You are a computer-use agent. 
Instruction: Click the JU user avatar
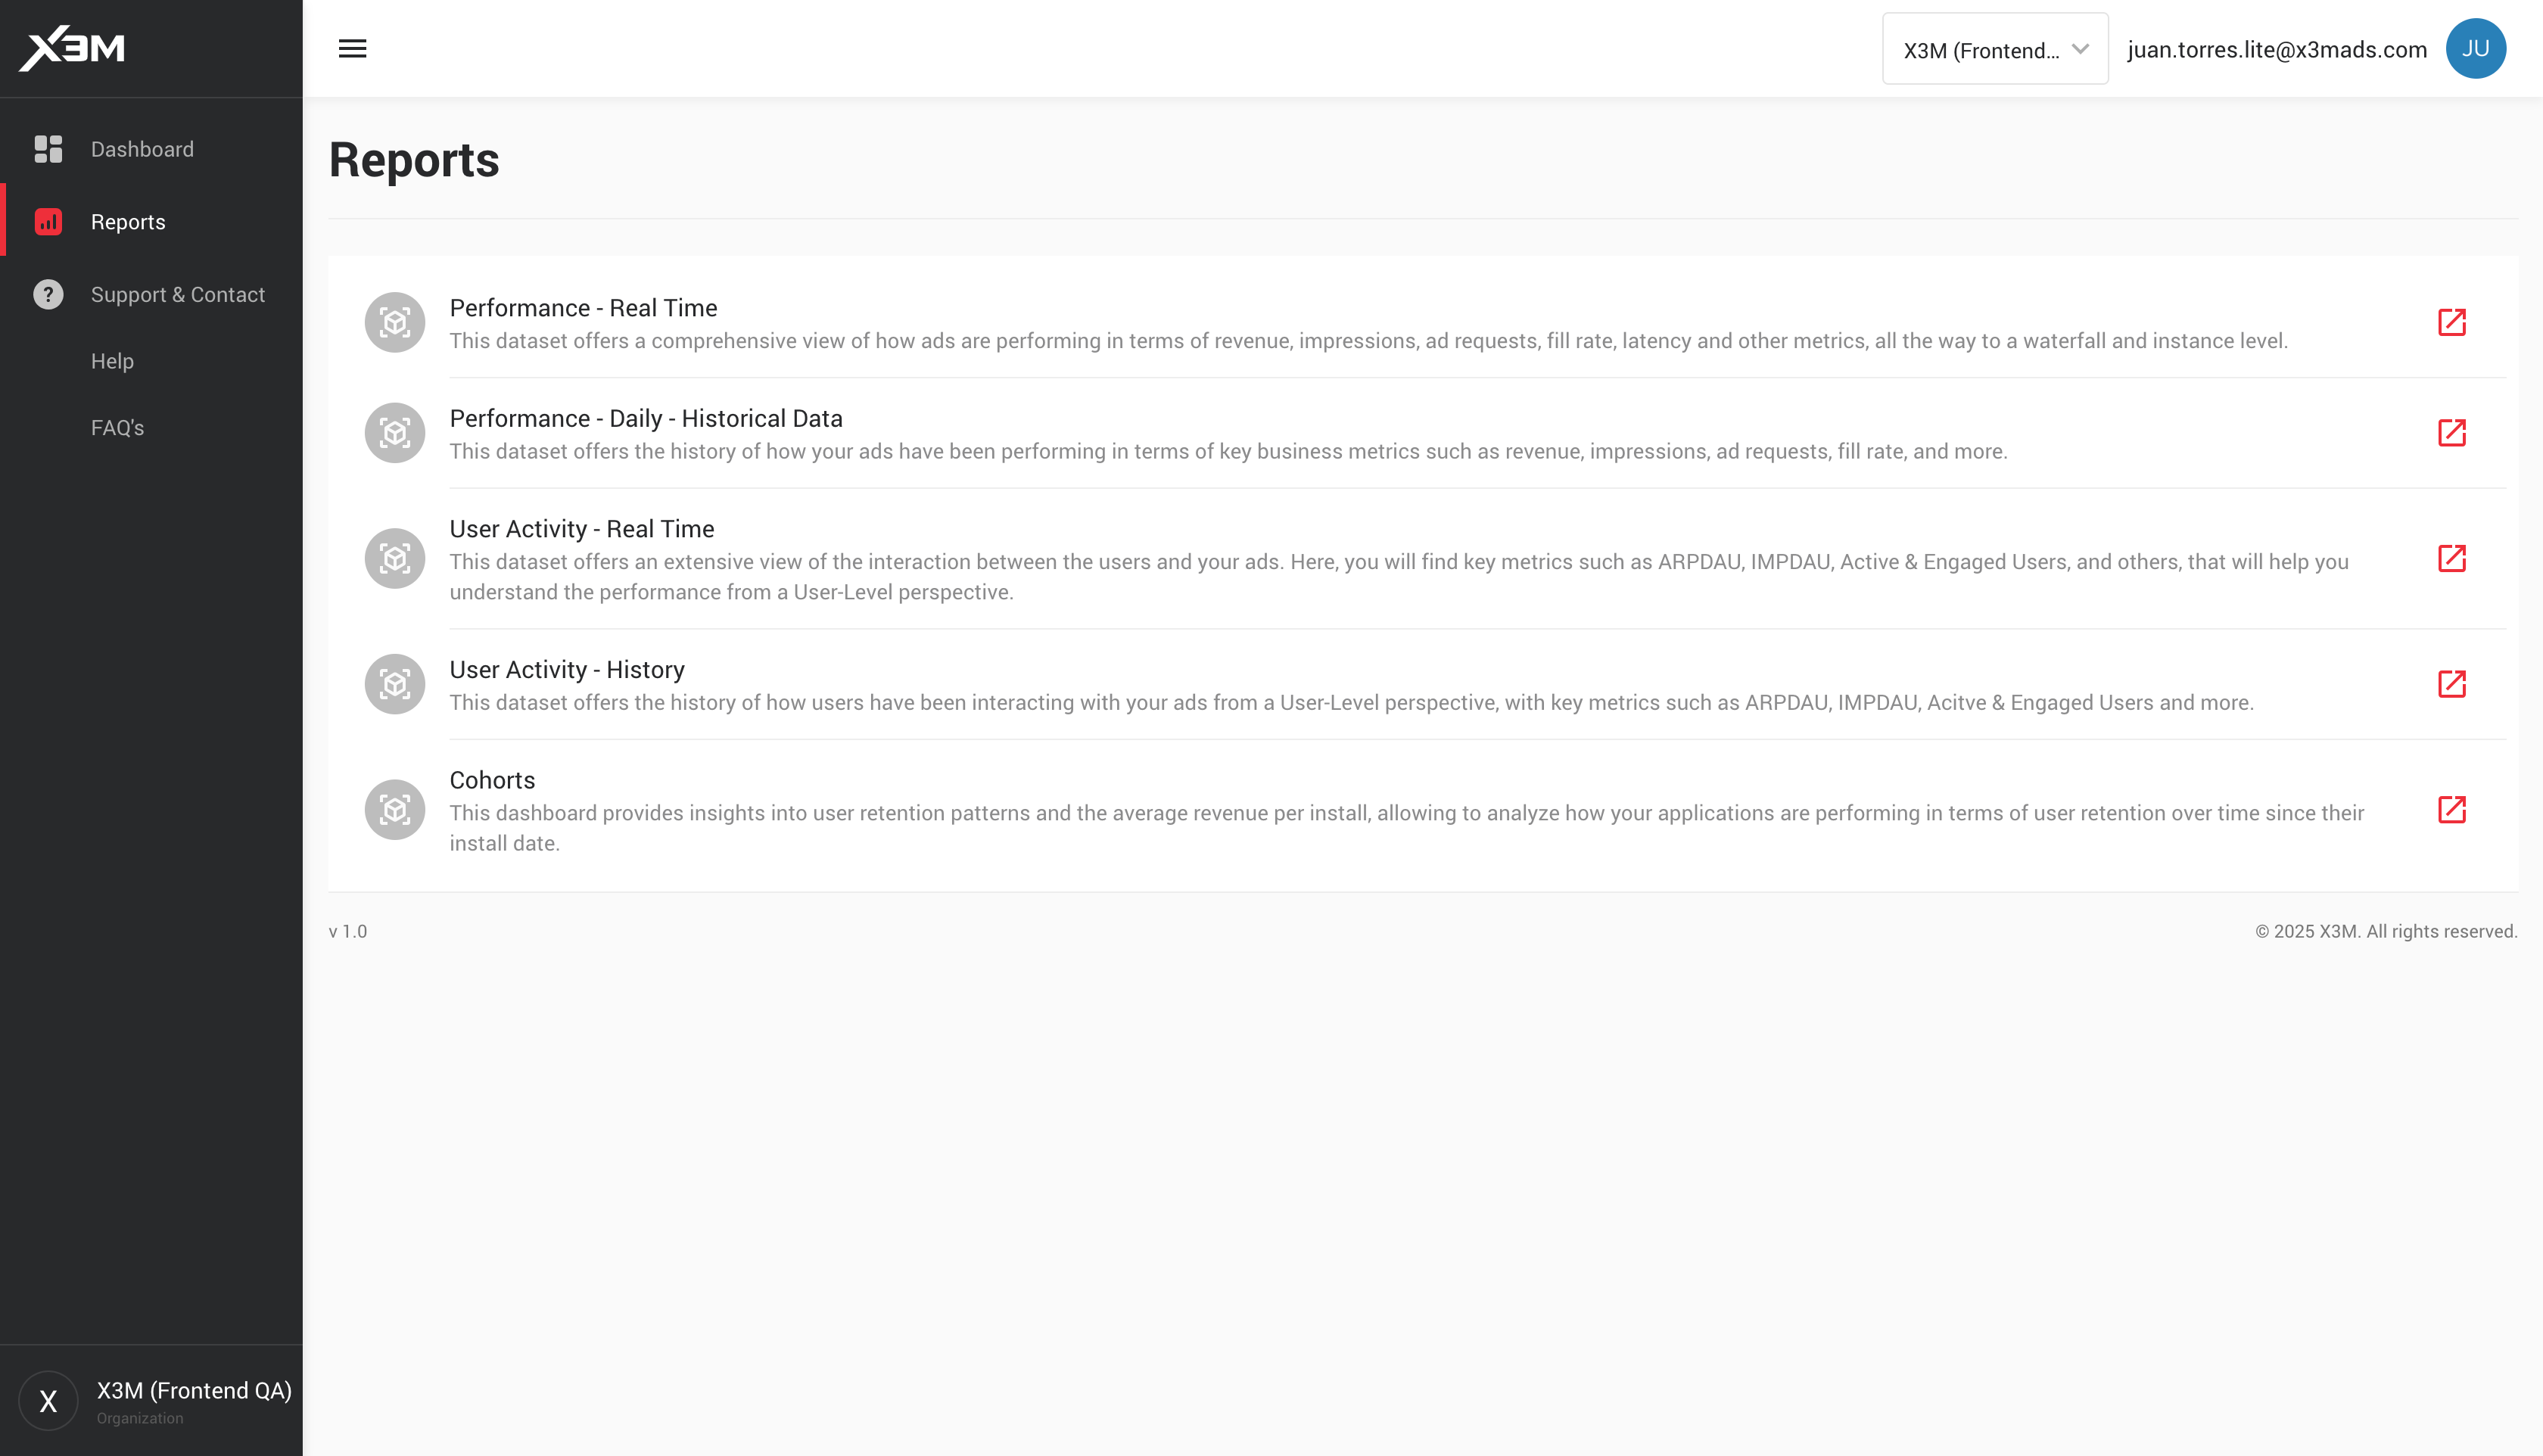click(x=2475, y=48)
